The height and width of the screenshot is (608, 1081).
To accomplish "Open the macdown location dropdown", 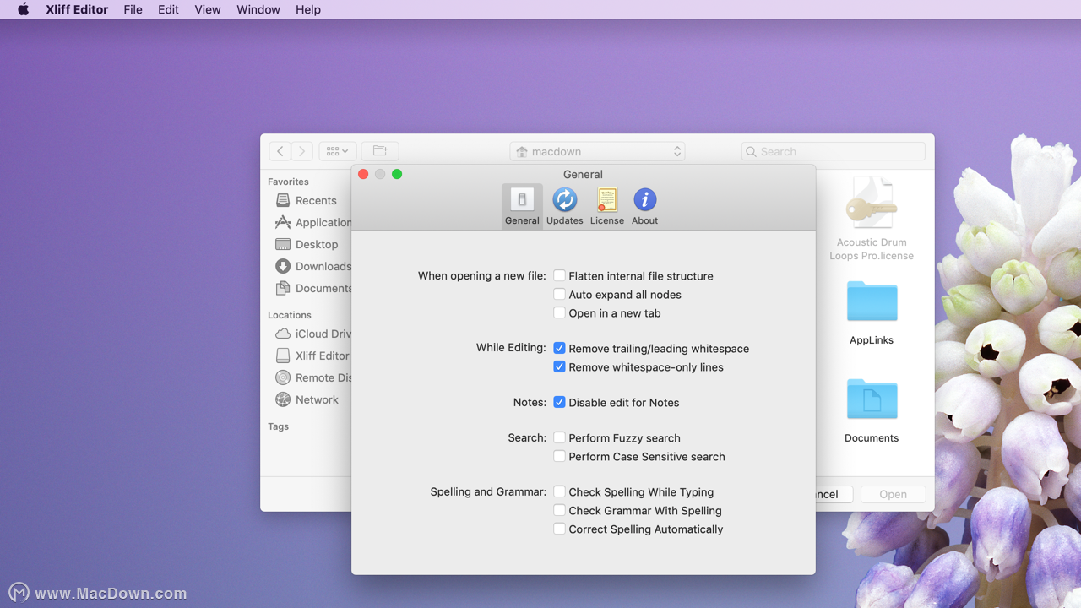I will coord(597,151).
